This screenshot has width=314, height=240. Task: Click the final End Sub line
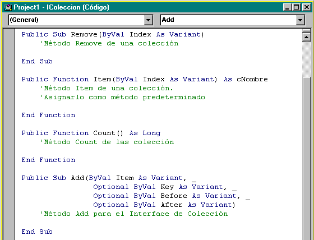(37, 232)
